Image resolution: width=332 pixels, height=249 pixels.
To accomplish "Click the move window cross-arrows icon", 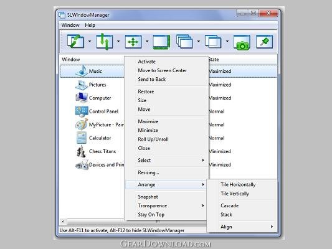I will (133, 42).
